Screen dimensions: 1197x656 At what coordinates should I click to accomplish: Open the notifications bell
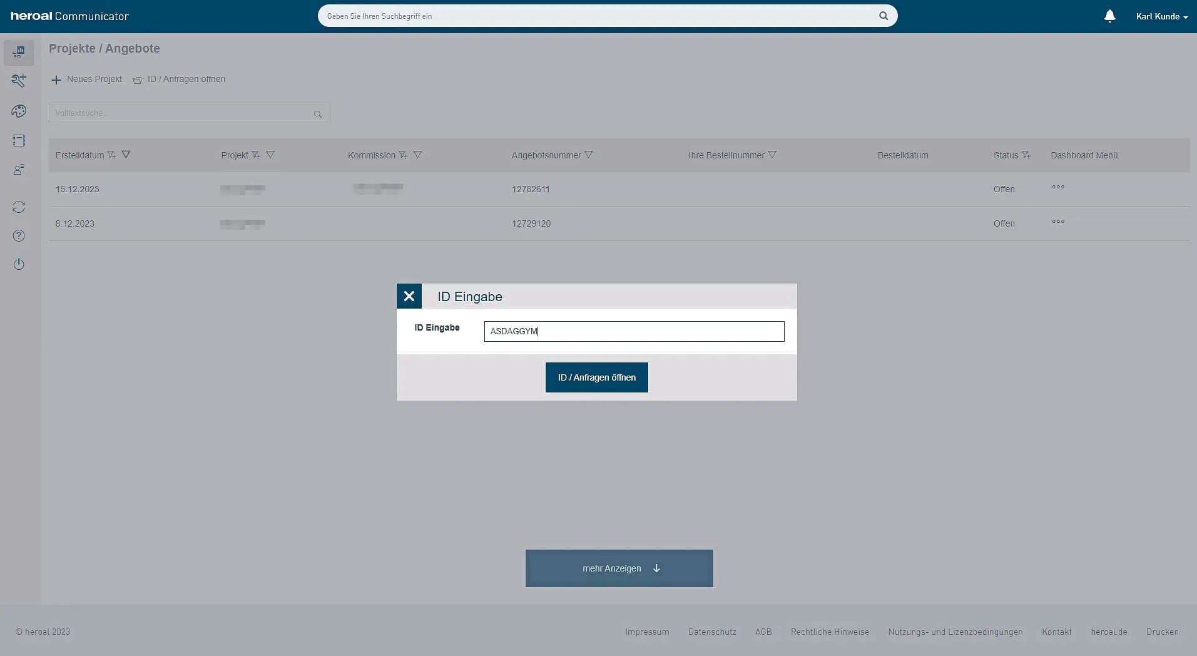[1109, 16]
